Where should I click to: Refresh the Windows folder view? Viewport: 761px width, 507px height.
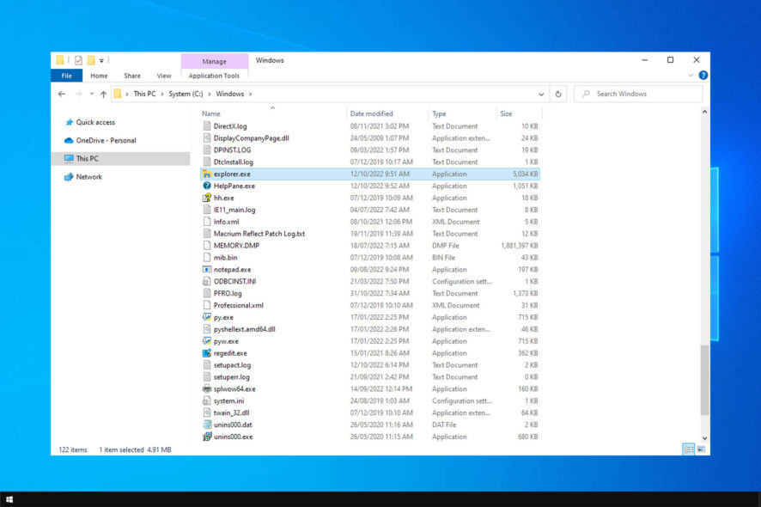click(x=558, y=95)
